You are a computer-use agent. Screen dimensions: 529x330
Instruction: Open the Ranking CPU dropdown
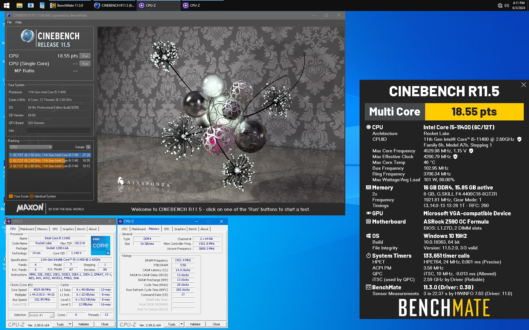(x=31, y=147)
